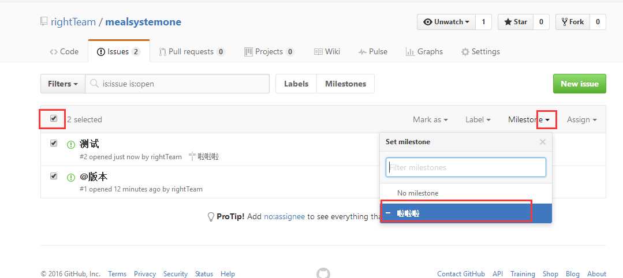
Task: Uncheck the select-all issues checkbox
Action: click(54, 118)
